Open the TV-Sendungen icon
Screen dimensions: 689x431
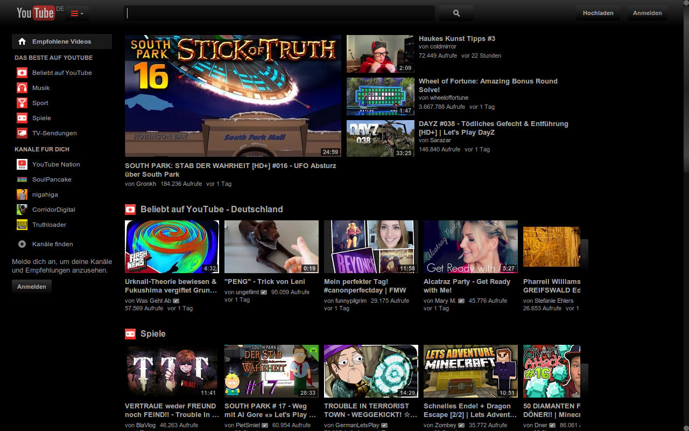(22, 133)
